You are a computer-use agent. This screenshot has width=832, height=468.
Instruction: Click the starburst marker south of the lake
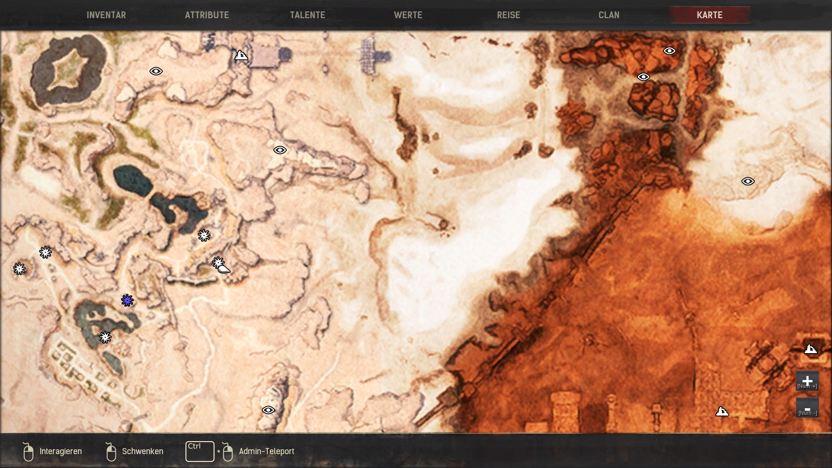click(204, 235)
